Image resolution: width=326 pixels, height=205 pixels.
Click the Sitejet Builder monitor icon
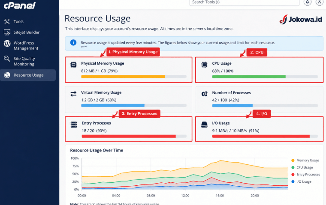[7, 32]
